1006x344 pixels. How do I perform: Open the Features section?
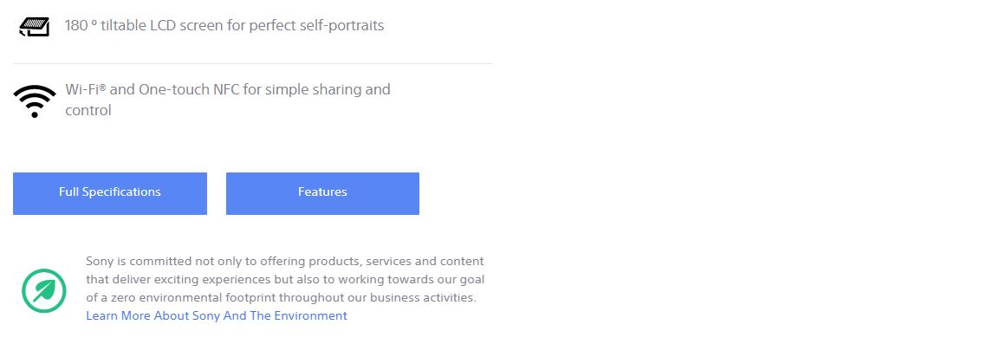[x=322, y=193]
